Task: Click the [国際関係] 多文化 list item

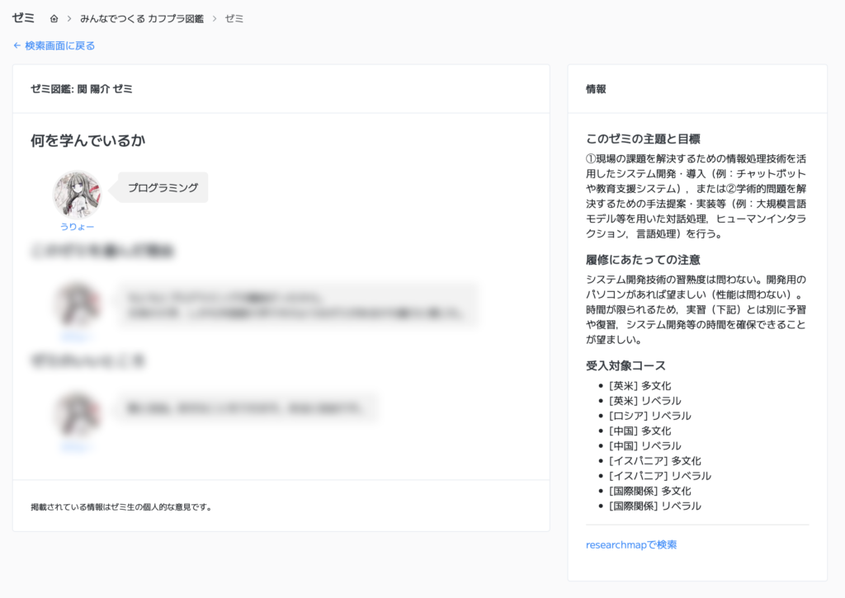Action: pyautogui.click(x=649, y=491)
